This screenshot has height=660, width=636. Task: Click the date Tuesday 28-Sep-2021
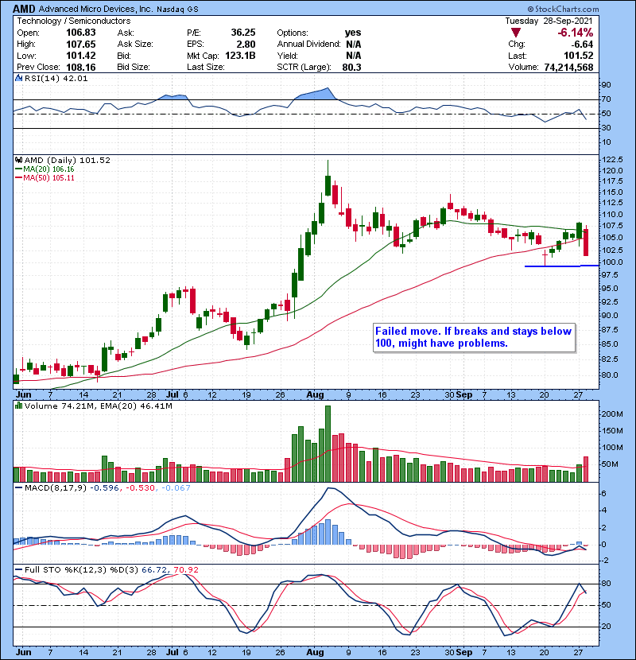pyautogui.click(x=549, y=21)
